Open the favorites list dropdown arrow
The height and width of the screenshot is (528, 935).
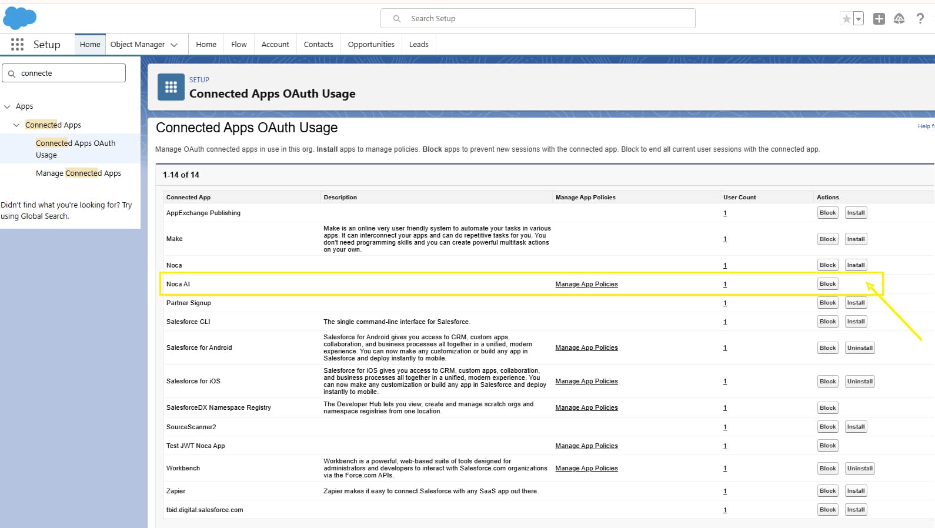[858, 19]
